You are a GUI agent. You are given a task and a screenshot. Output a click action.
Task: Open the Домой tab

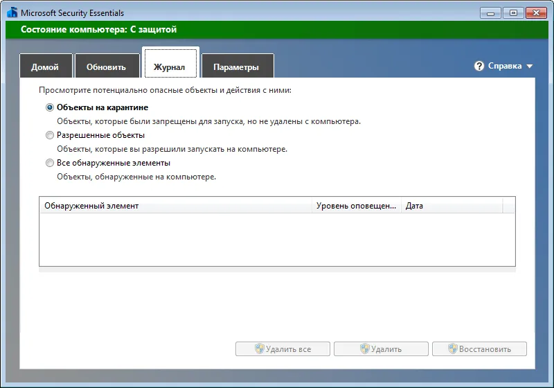[x=46, y=66]
